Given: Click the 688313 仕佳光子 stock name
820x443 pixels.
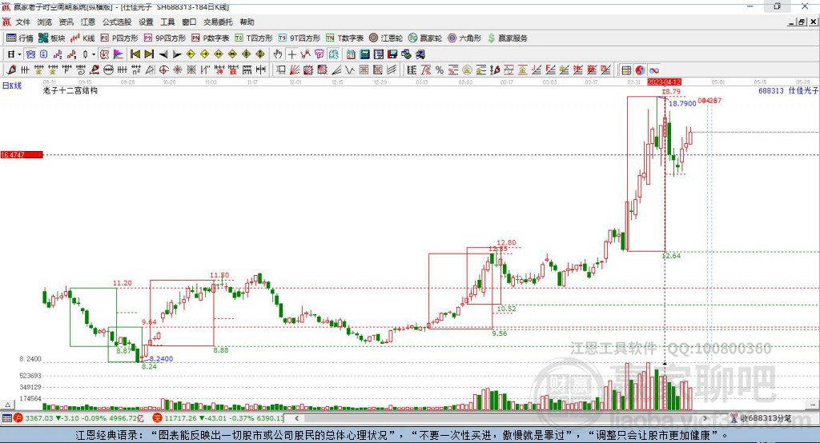Looking at the screenshot, I should (789, 90).
